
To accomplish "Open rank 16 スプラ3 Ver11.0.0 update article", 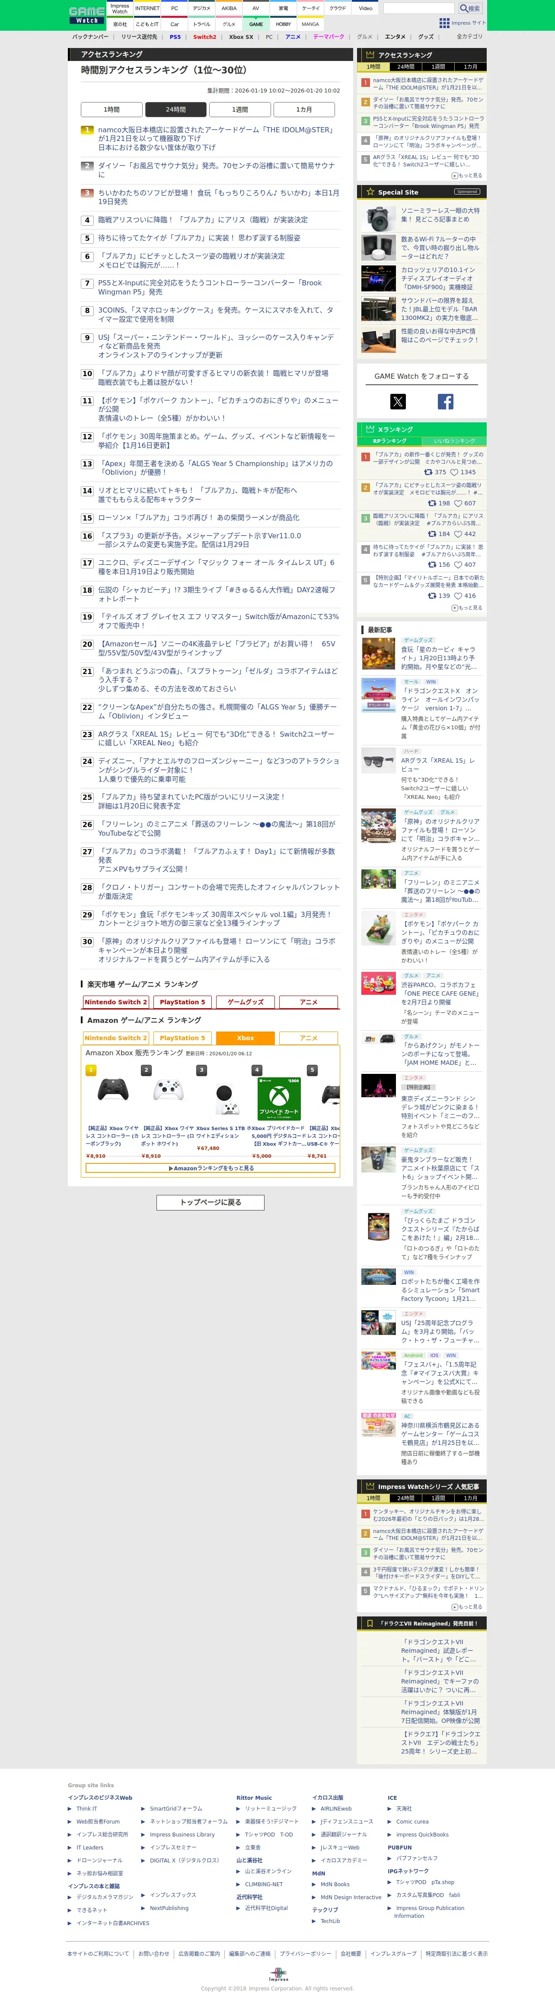I will 200,540.
